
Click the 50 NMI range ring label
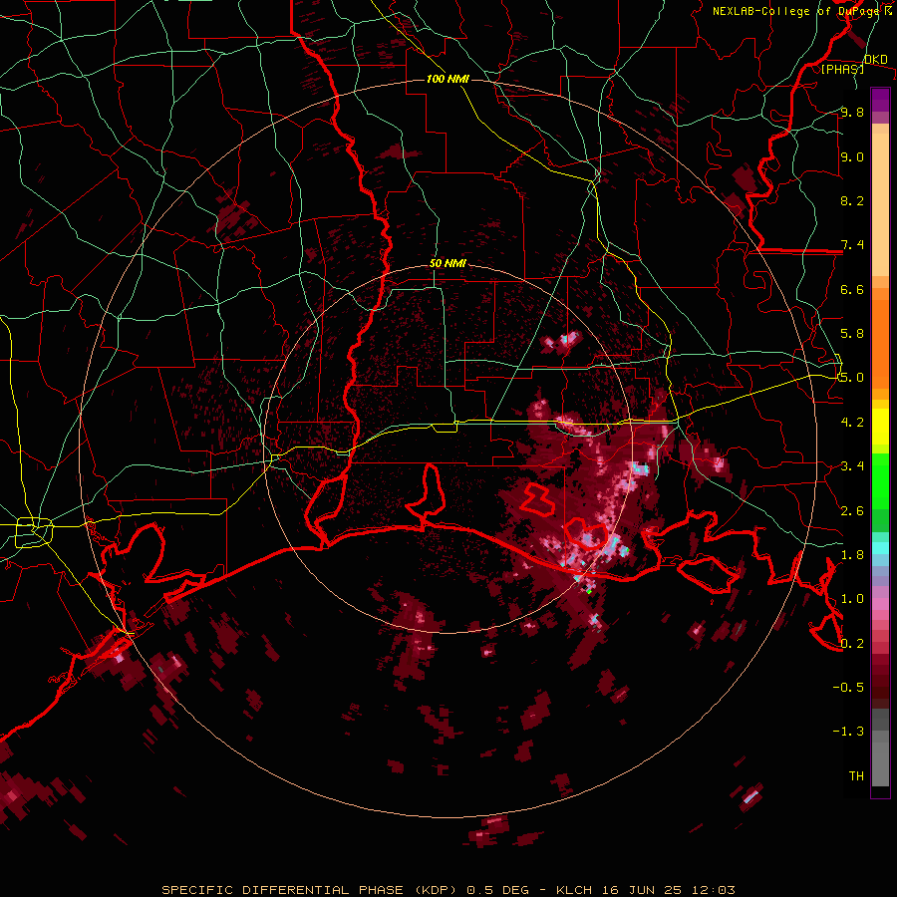[448, 263]
